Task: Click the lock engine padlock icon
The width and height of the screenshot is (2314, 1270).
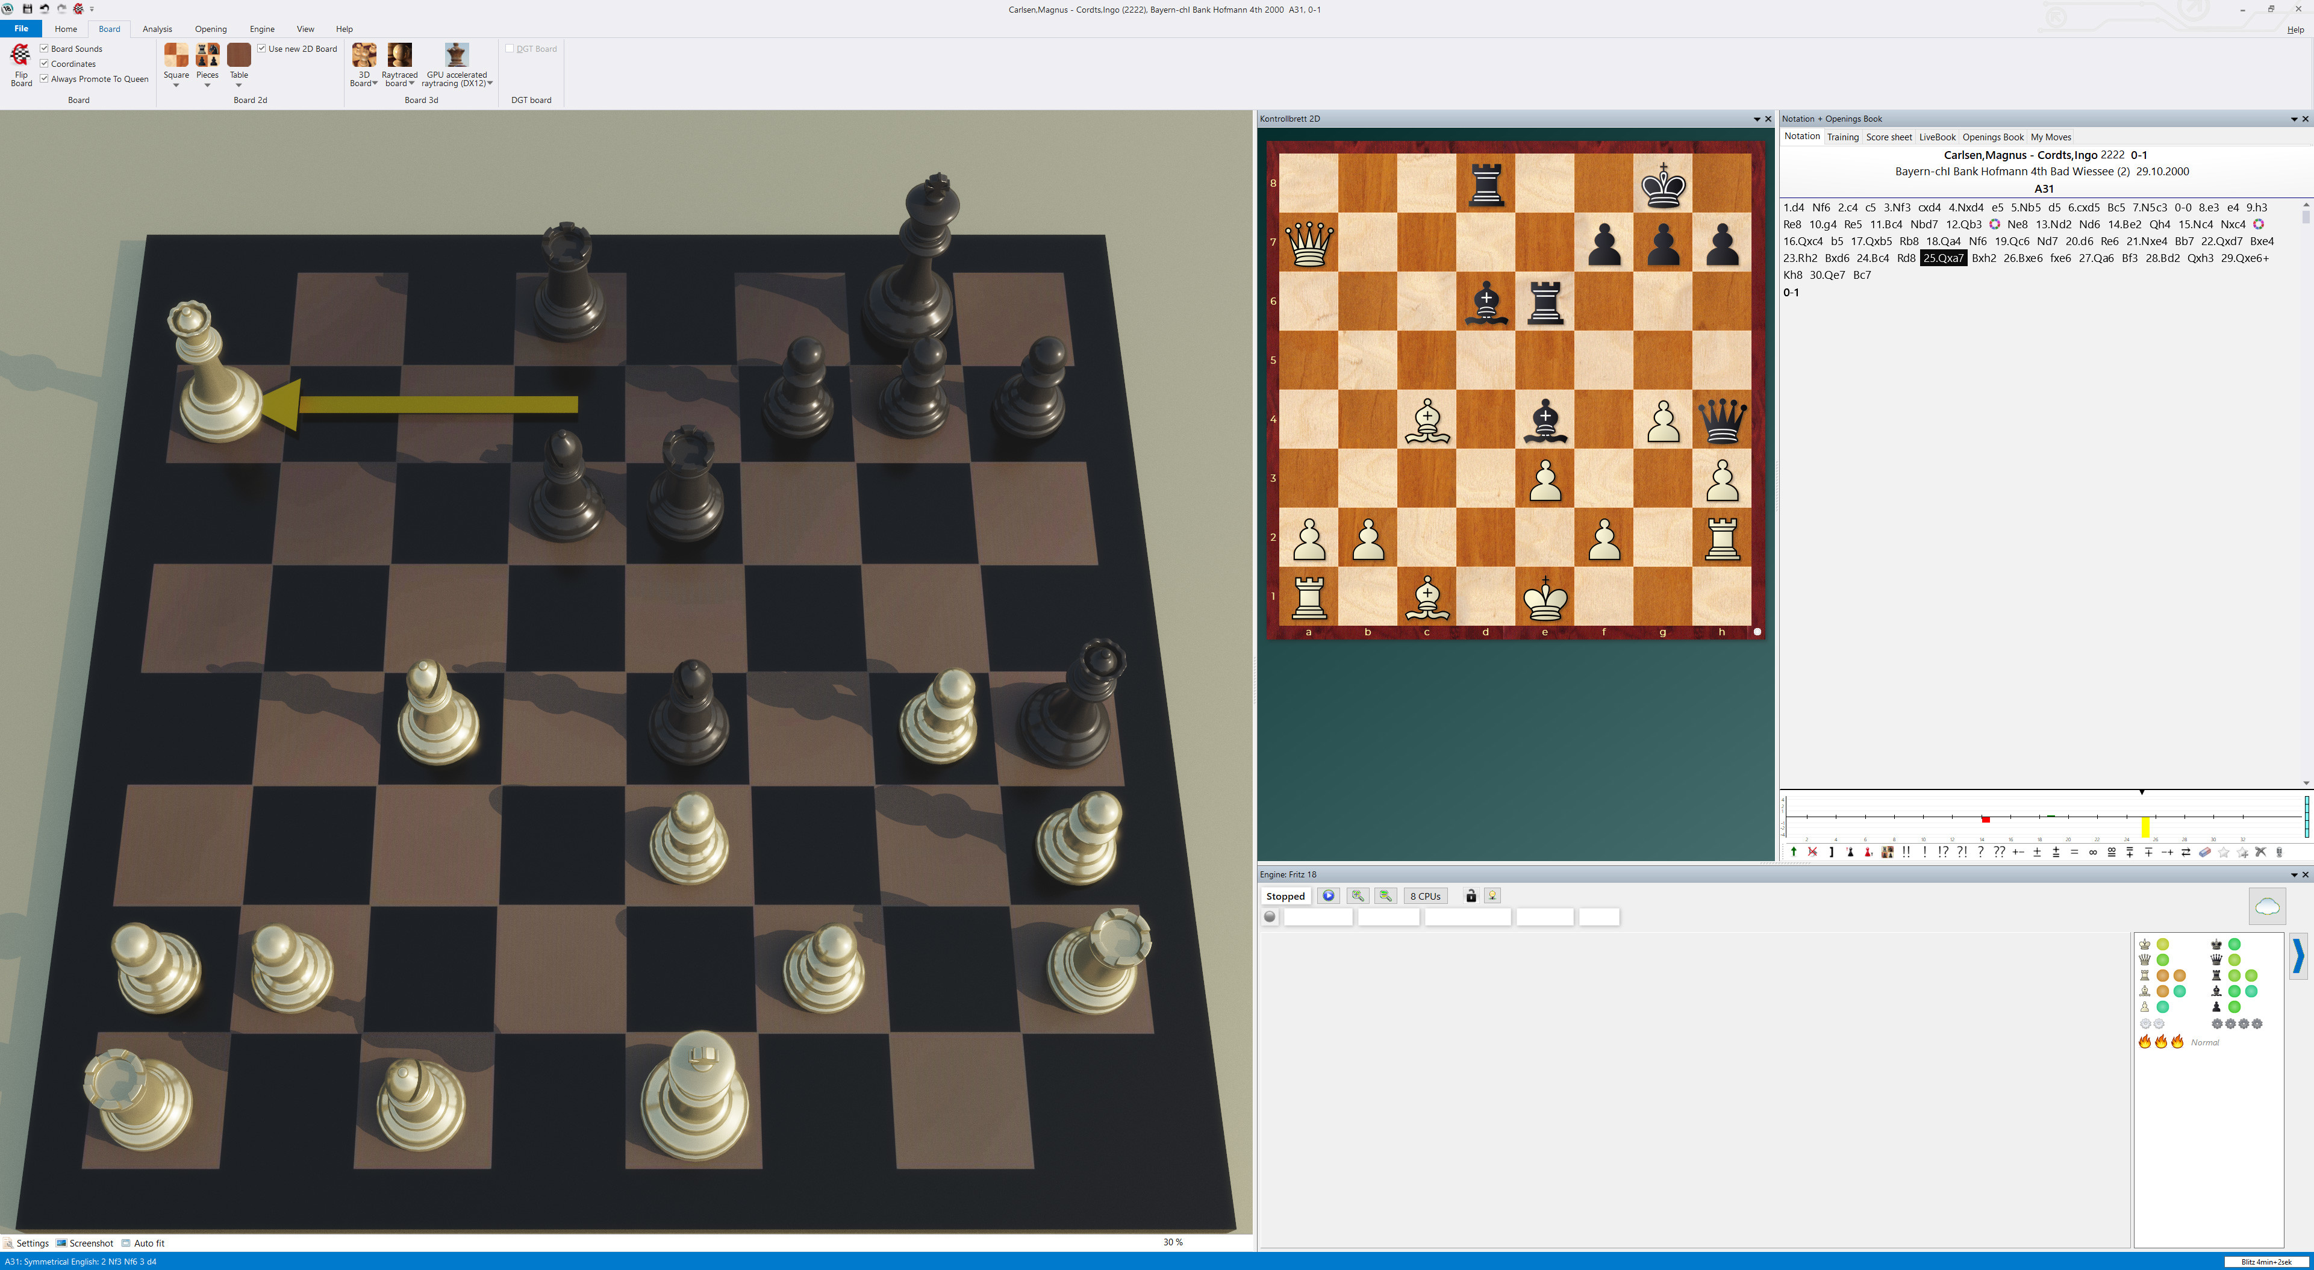Action: pyautogui.click(x=1471, y=895)
